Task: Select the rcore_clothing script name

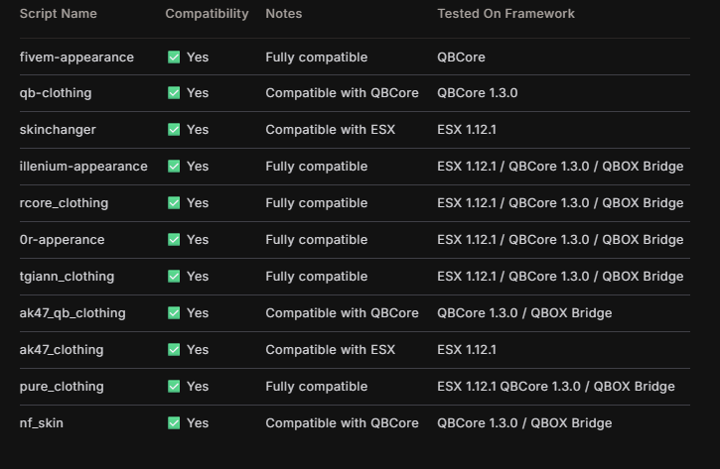Action: point(64,203)
